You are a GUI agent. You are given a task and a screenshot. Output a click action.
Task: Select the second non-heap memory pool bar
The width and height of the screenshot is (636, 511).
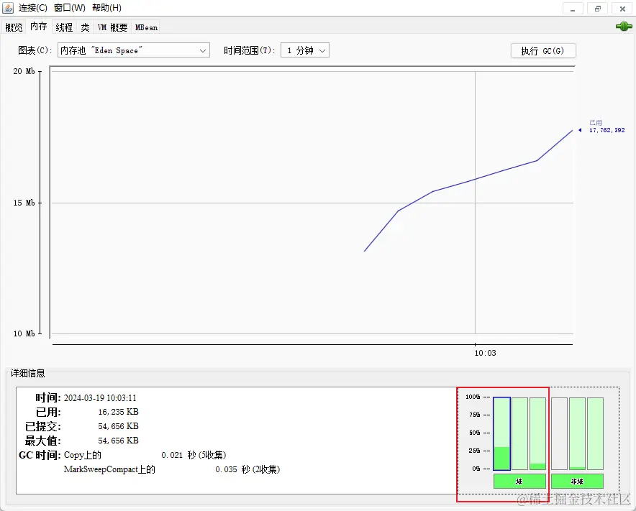coord(577,433)
